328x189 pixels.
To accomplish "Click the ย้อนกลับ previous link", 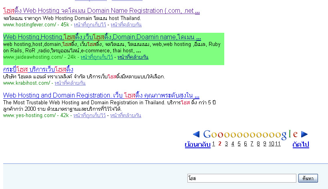I will [x=197, y=144].
